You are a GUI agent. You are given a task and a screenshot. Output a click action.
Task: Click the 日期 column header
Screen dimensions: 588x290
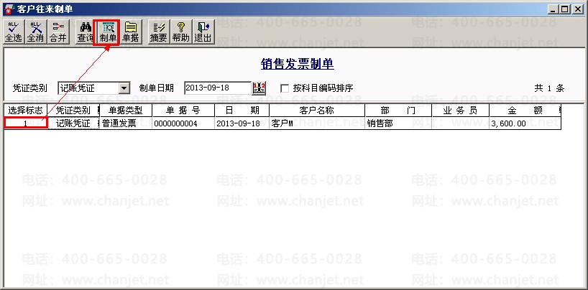242,111
